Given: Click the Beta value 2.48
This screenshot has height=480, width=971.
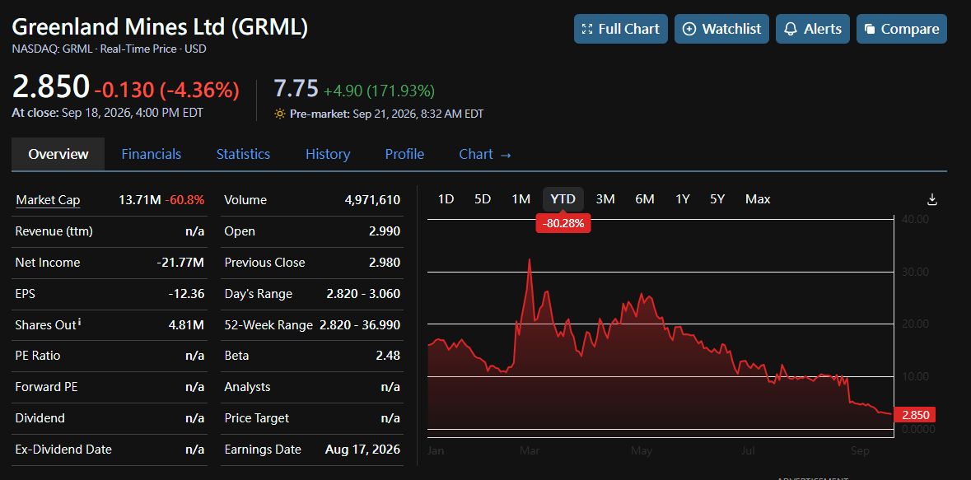Looking at the screenshot, I should coord(388,356).
